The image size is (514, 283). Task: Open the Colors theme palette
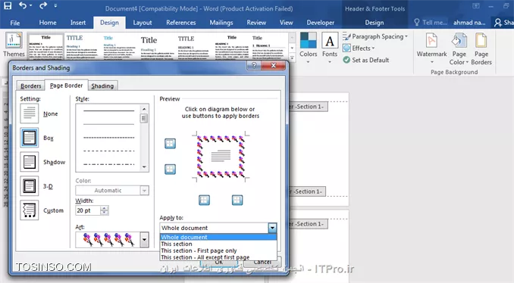[x=308, y=48]
